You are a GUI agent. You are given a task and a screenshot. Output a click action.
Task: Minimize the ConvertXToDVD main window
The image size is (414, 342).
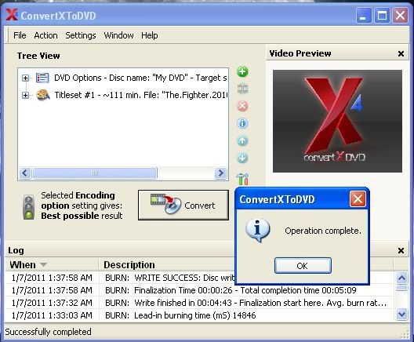tap(364, 16)
